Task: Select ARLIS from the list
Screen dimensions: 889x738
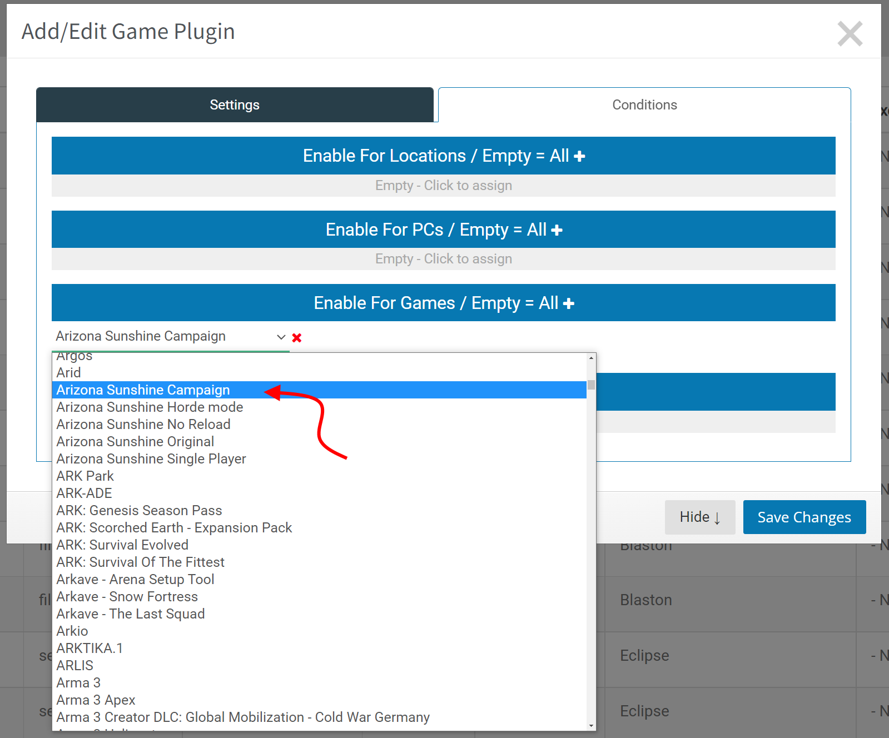Action: click(x=320, y=665)
